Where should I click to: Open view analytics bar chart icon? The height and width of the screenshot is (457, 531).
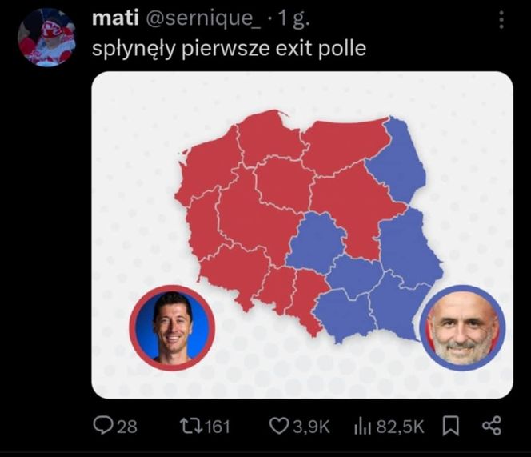click(363, 427)
